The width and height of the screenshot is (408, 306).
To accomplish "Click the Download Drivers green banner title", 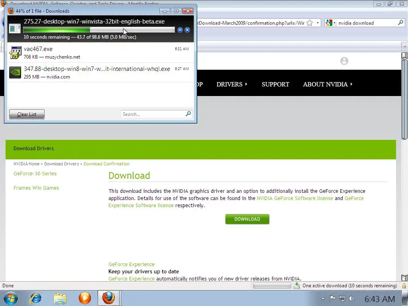I will tap(33, 148).
